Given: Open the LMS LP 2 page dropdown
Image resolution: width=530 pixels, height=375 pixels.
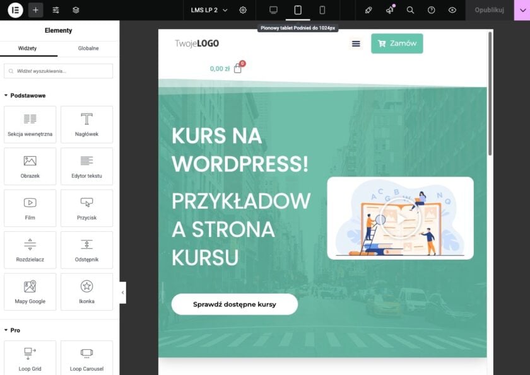Looking at the screenshot, I should (x=208, y=10).
